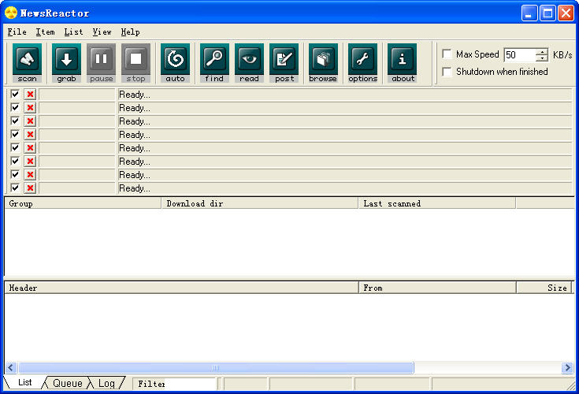The height and width of the screenshot is (394, 579).
Task: Click the read eye icon
Action: point(249,63)
